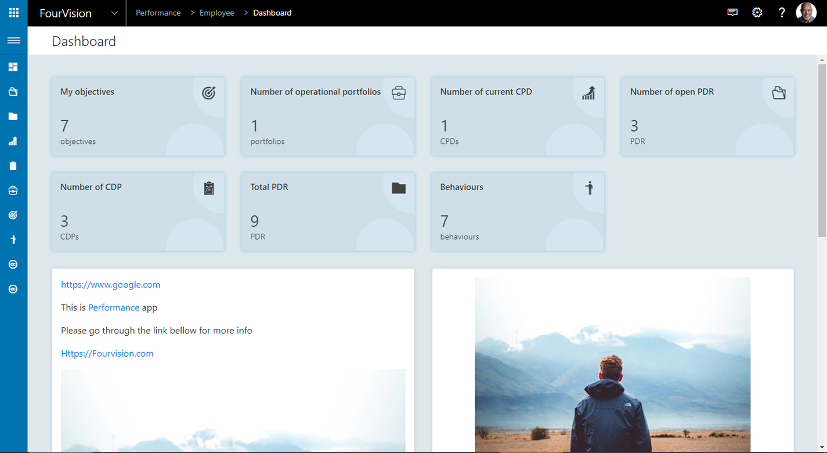Open the open-folder icon in the sidebar
This screenshot has height=453, width=827.
tap(13, 92)
